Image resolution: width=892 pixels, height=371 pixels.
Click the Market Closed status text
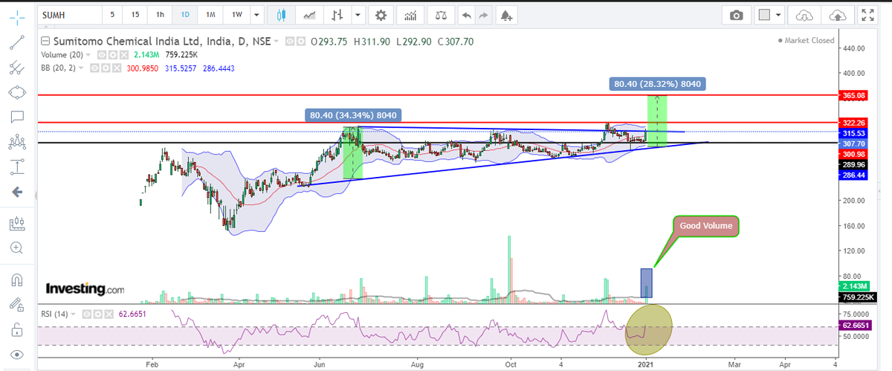(x=809, y=41)
